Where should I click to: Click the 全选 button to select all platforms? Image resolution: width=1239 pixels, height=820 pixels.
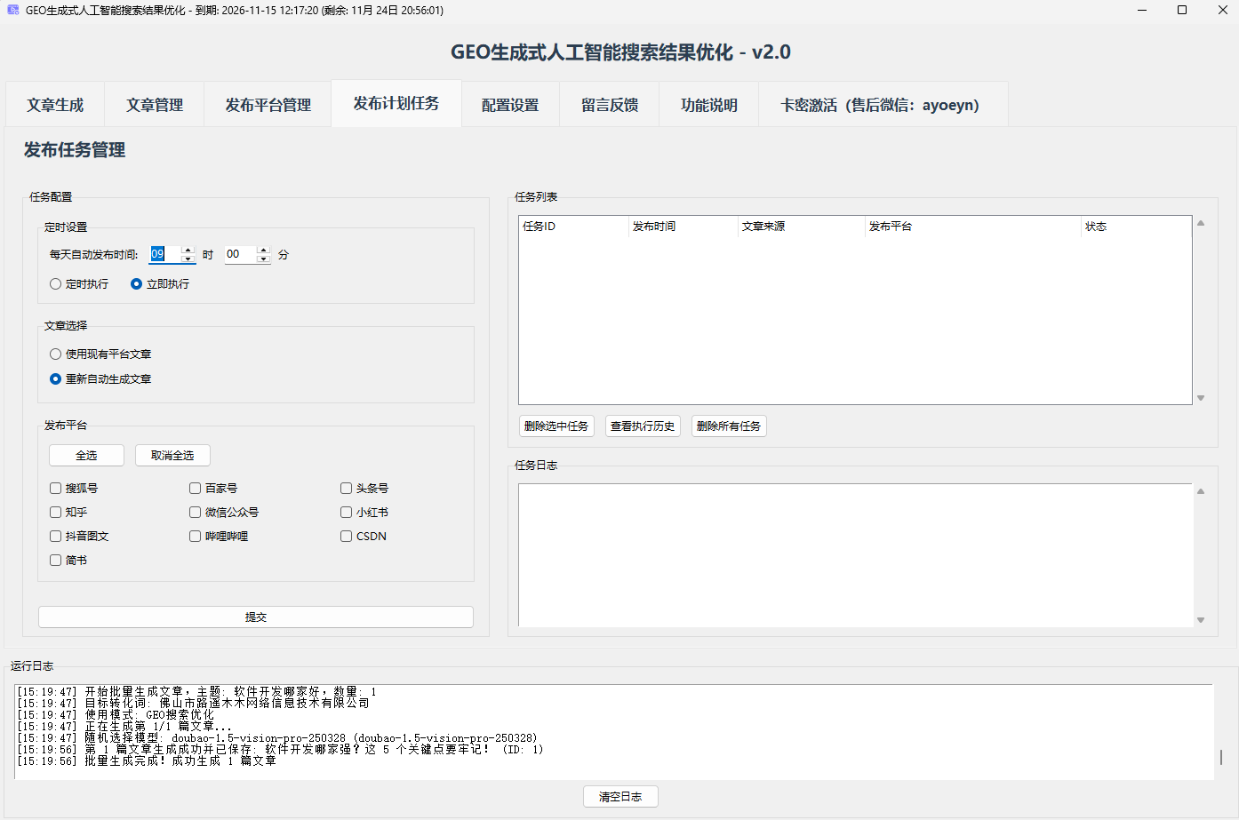tap(86, 455)
